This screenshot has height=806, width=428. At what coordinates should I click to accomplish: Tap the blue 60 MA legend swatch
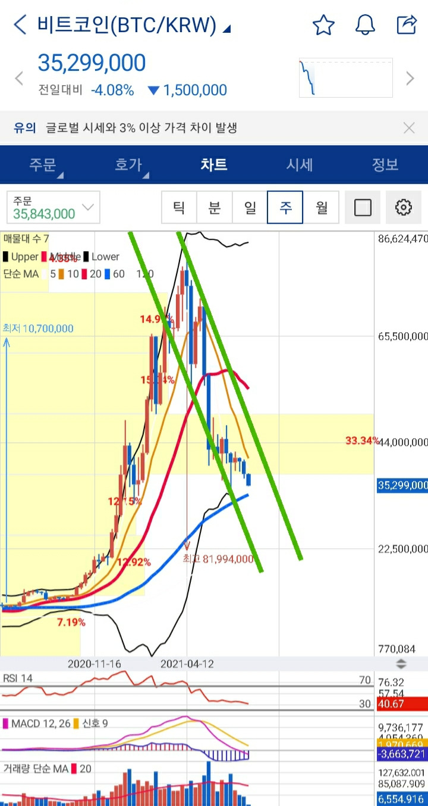point(108,274)
